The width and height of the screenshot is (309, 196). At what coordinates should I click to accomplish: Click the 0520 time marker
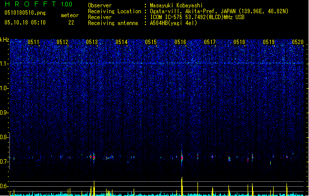298,42
